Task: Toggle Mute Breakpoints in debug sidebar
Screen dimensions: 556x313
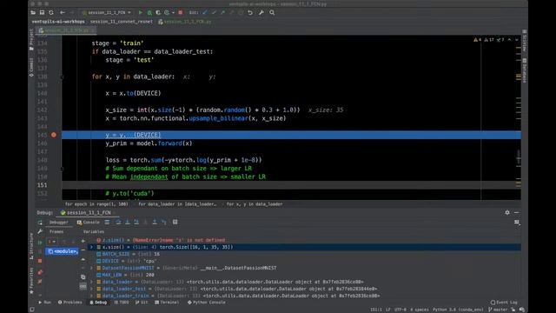Action: [40, 282]
